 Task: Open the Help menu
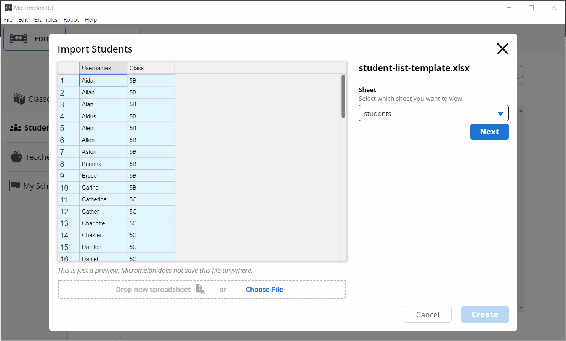91,20
